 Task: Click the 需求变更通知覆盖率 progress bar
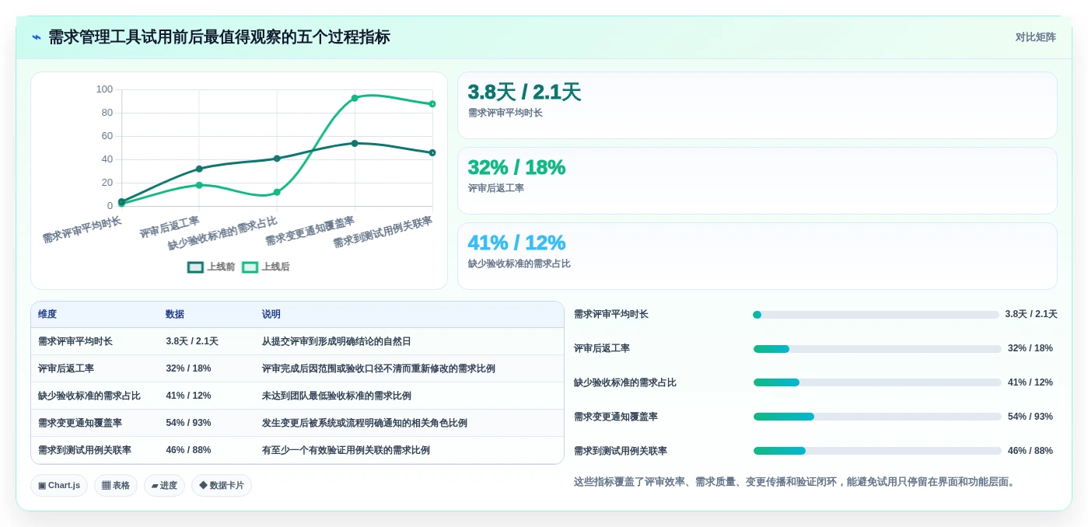click(877, 417)
